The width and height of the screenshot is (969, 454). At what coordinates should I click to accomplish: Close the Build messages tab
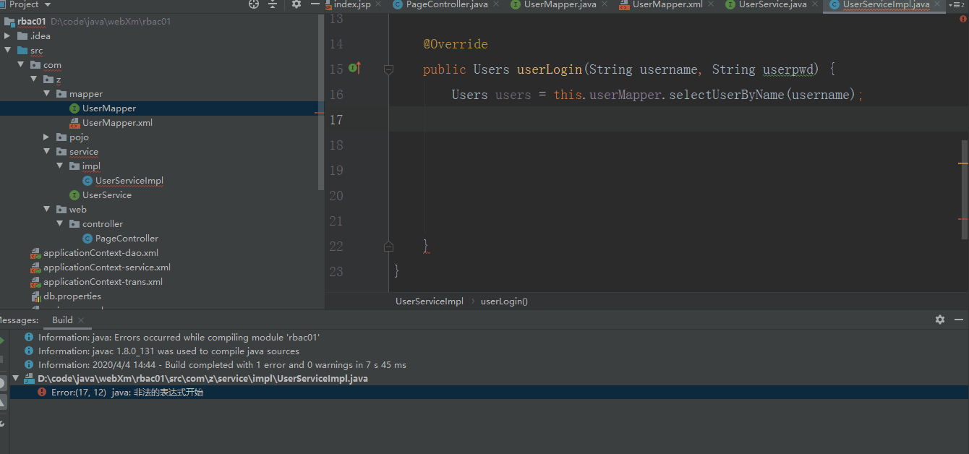(81, 320)
